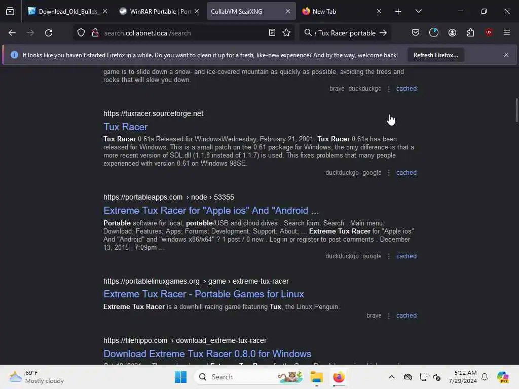Click the page vertical scrollbar thumb
519x389 pixels.
516,110
